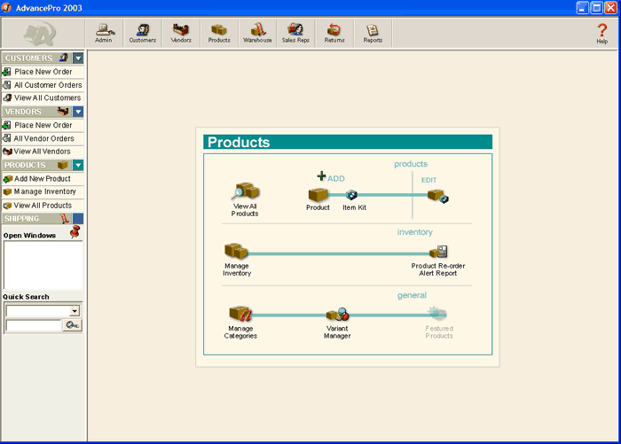Viewport: 621px width, 444px height.
Task: Click the View All Products magnifier boxes icon
Action: tap(245, 191)
